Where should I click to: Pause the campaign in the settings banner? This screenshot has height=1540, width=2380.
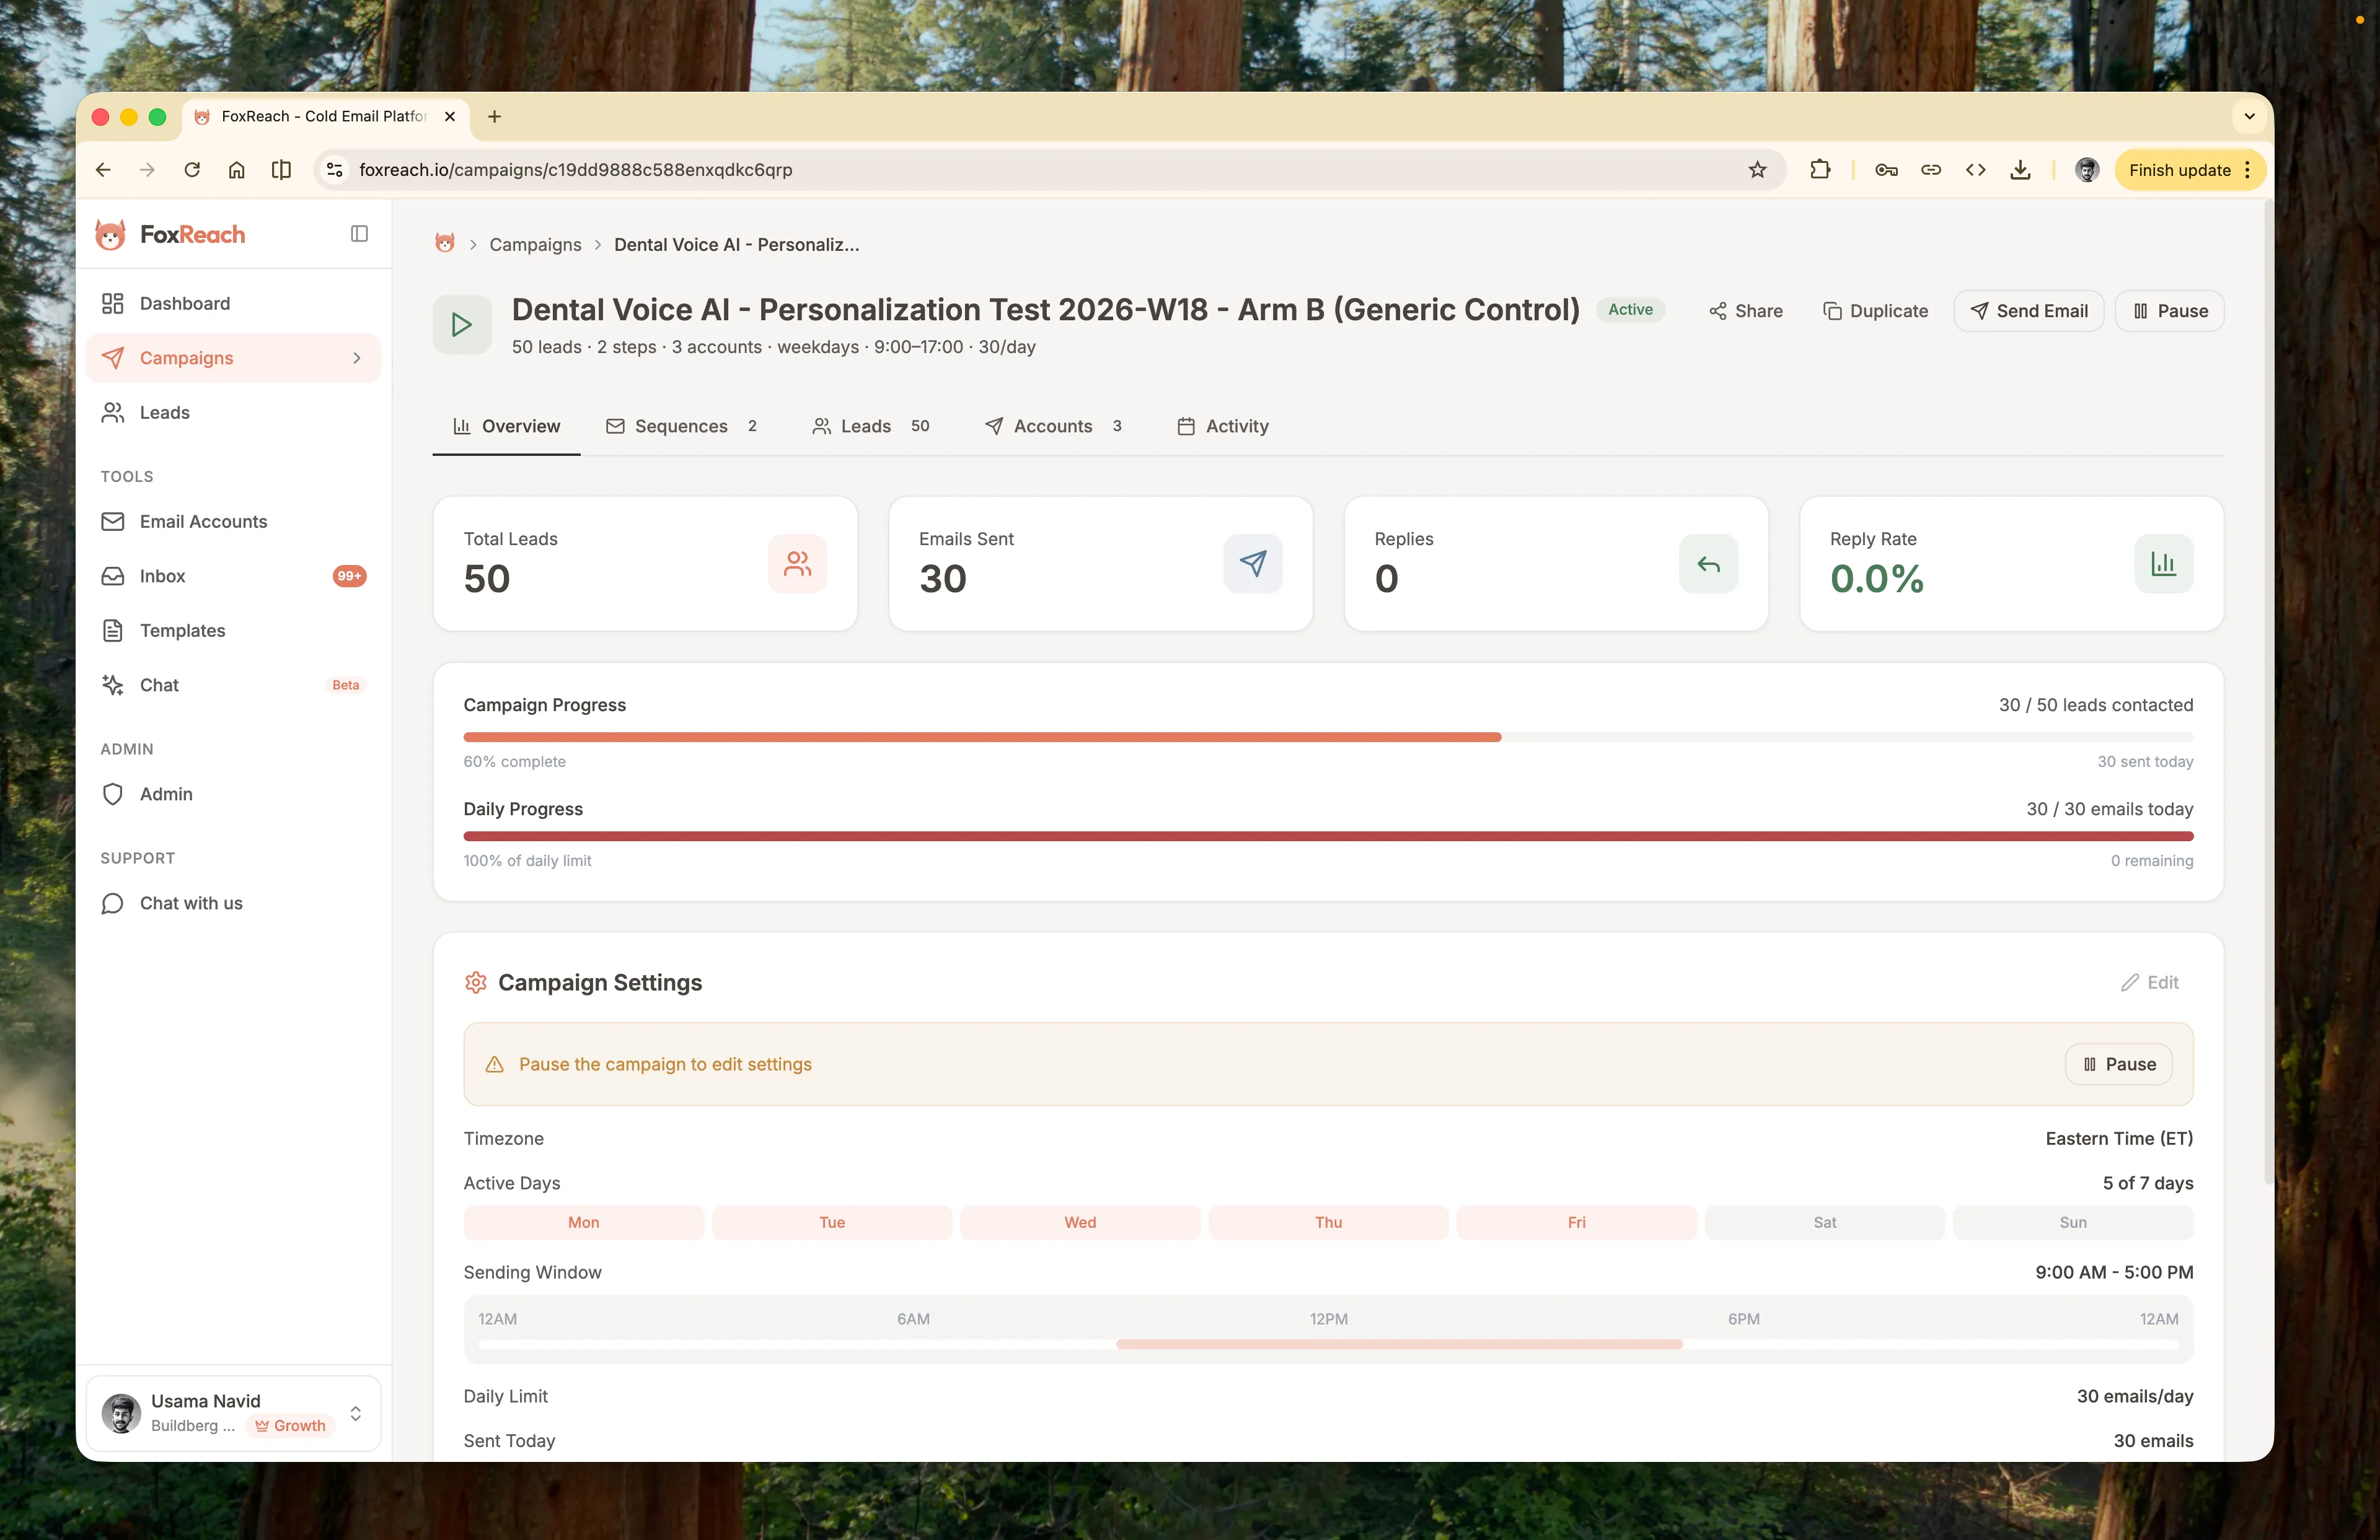point(2120,1064)
